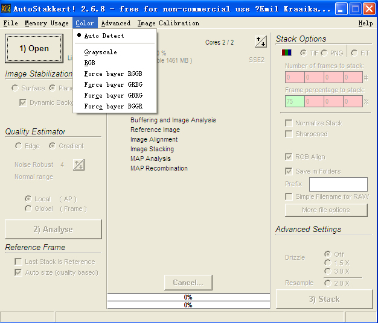Click Buffering and Image Analysis text
Image resolution: width=378 pixels, height=323 pixels.
173,120
